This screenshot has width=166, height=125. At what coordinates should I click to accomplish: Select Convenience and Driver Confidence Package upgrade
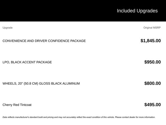44,41
